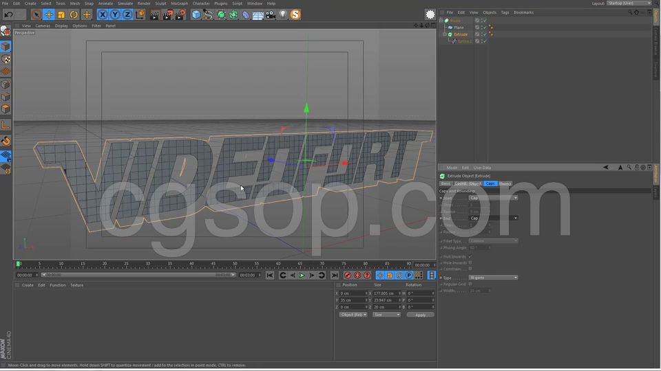Click the timeline preview range slider

138,275
